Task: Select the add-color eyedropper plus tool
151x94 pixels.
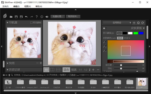Action: click(105, 46)
